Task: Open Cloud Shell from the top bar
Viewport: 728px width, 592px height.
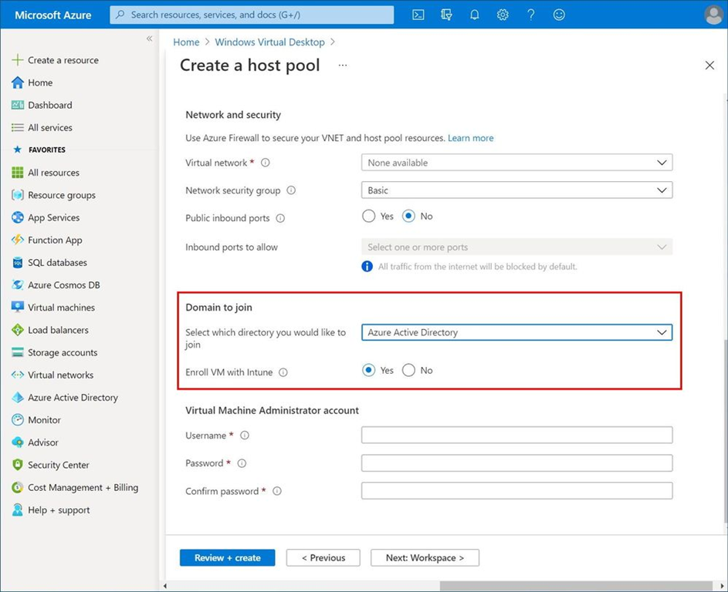Action: click(x=418, y=15)
